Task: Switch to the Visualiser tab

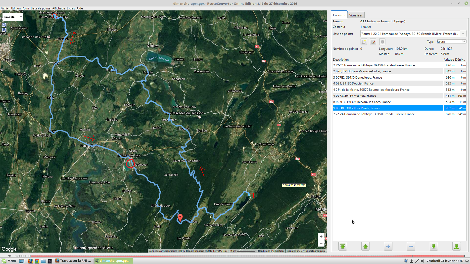Action: coord(355,15)
